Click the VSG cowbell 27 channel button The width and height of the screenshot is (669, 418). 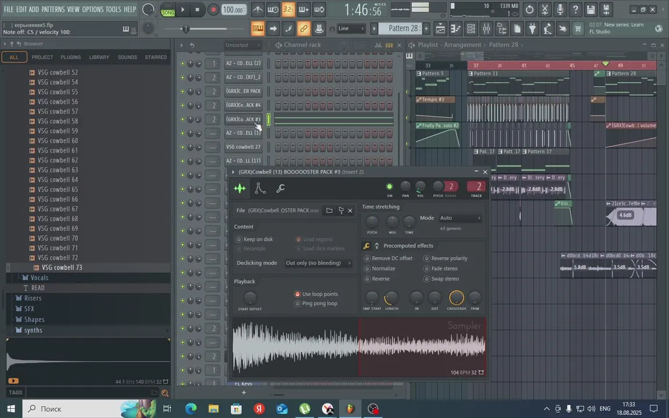coord(243,147)
